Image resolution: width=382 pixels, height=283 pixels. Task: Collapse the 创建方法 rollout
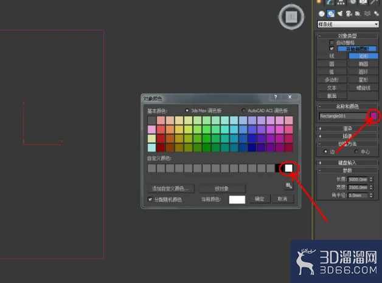(x=347, y=144)
